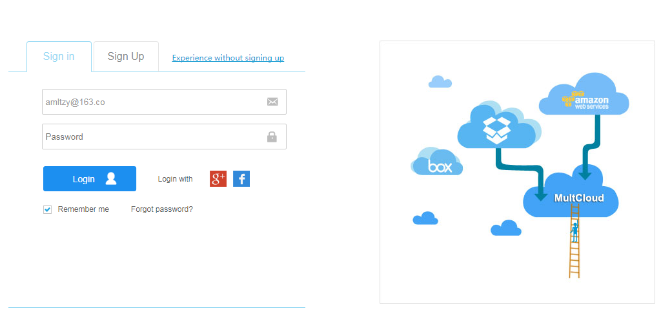Click the "Login with" label
The width and height of the screenshot is (661, 313).
tap(176, 179)
